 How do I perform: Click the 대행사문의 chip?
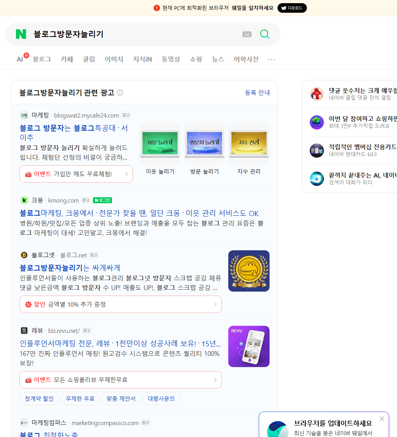161,398
